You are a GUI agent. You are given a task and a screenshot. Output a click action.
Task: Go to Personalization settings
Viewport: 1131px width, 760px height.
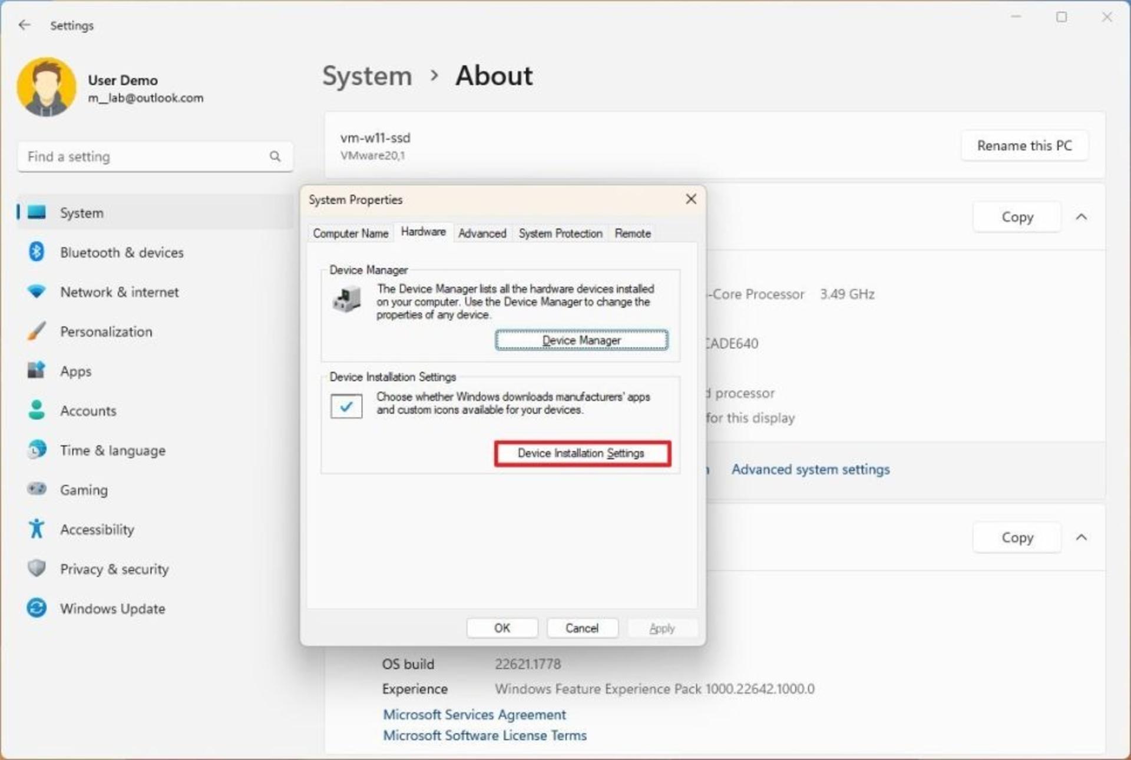[156, 331]
